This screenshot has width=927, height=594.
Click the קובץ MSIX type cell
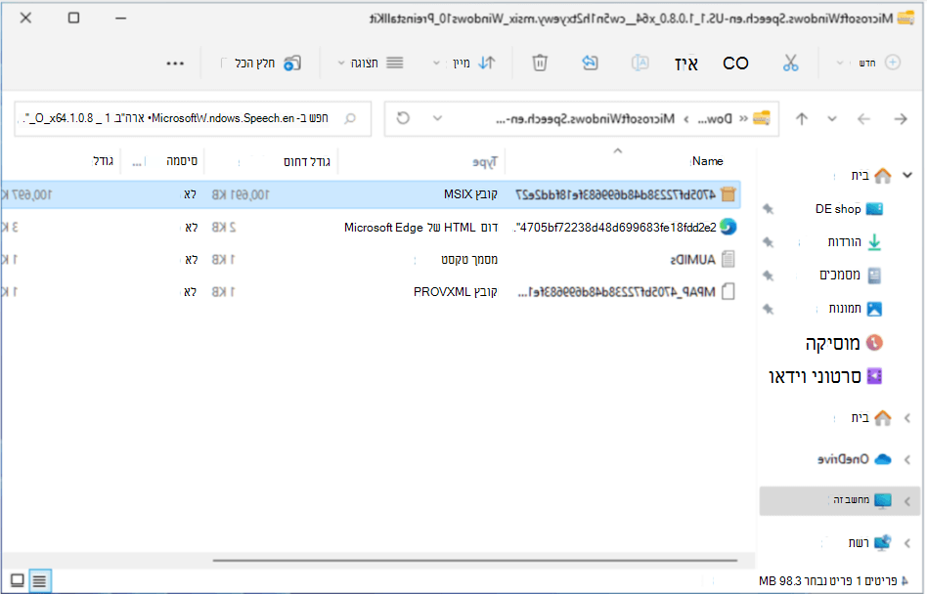470,194
